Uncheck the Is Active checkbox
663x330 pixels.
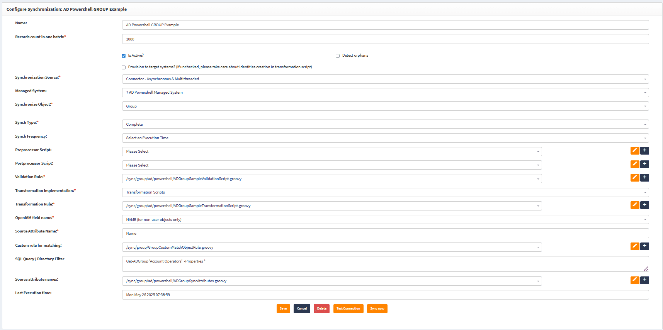coord(124,56)
